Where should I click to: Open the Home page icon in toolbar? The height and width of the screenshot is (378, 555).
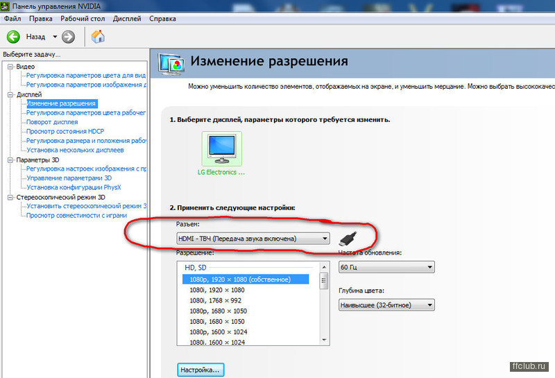tap(98, 37)
